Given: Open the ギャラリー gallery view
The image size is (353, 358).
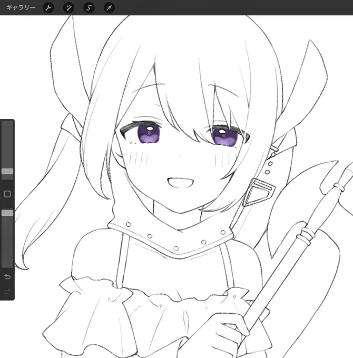Looking at the screenshot, I should [21, 7].
